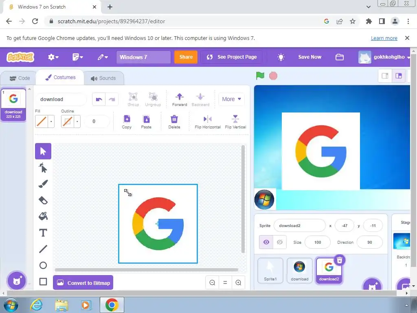Stop the project with red button
This screenshot has height=313, width=417.
tap(273, 76)
